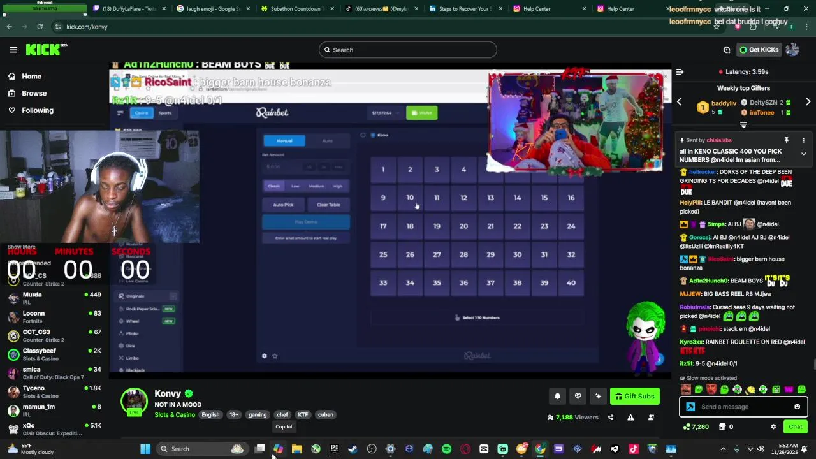Go back in browser
The width and height of the screenshot is (816, 459).
(x=9, y=27)
